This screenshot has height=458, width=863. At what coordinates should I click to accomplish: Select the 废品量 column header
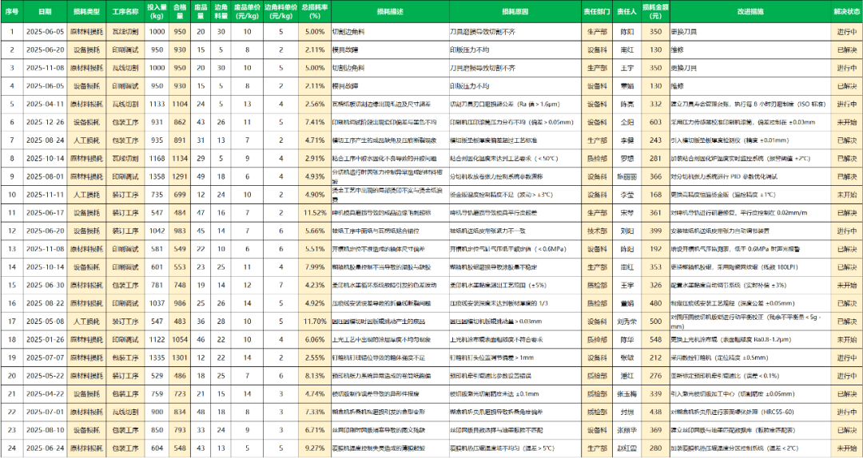point(201,11)
